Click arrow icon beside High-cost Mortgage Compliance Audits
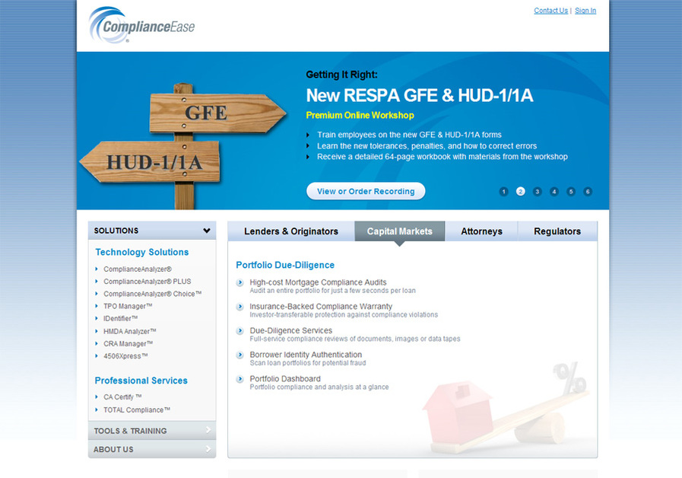Screen dimensions: 682x478 239,282
